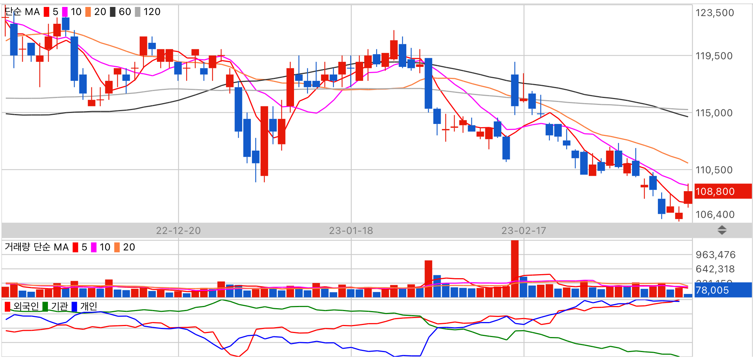Click the 거래량 단순 MA legend label
This screenshot has height=363, width=753.
[37, 247]
